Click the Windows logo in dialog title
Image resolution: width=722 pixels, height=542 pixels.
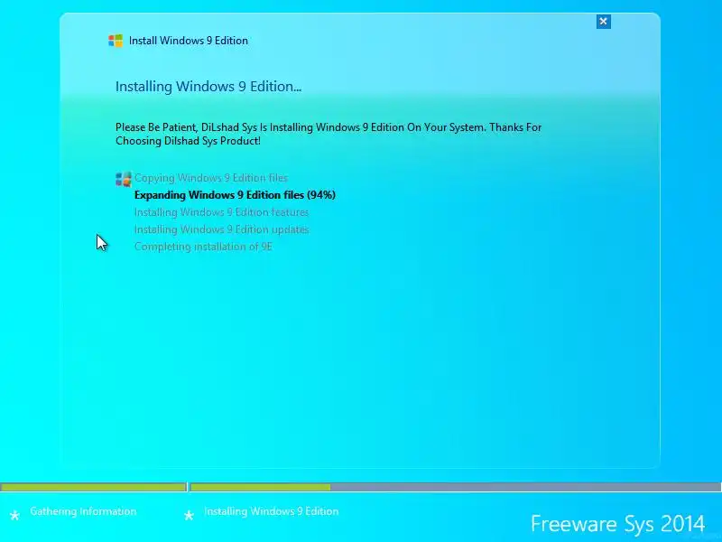tap(116, 41)
